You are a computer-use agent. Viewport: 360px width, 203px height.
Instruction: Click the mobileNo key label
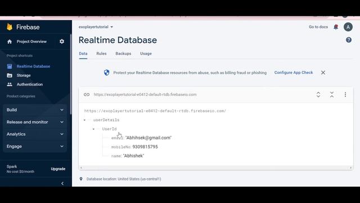[x=121, y=147]
